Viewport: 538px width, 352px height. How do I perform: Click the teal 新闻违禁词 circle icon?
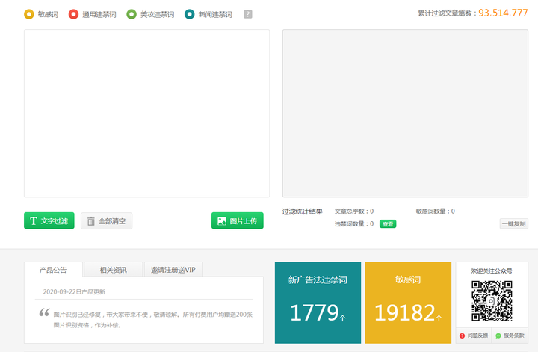189,14
